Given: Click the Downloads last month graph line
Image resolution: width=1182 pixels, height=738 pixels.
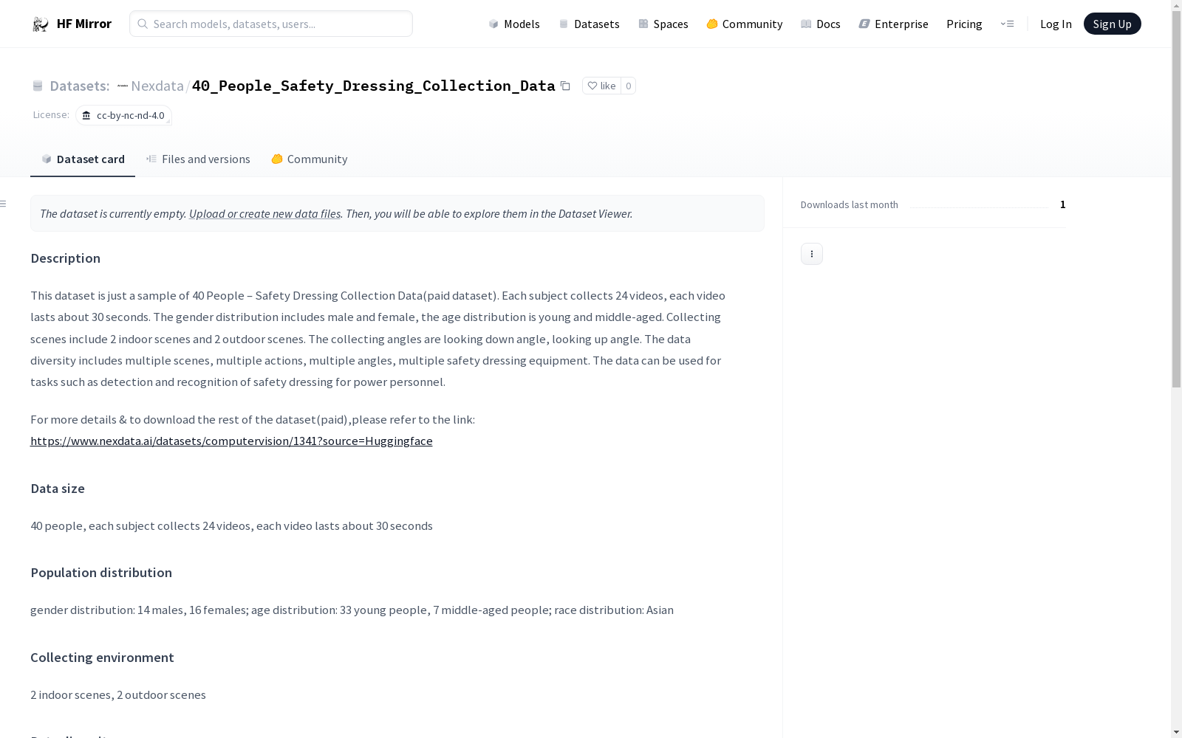Looking at the screenshot, I should click(x=979, y=207).
